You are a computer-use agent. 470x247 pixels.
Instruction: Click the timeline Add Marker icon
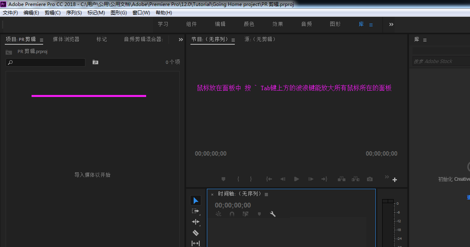click(x=259, y=214)
